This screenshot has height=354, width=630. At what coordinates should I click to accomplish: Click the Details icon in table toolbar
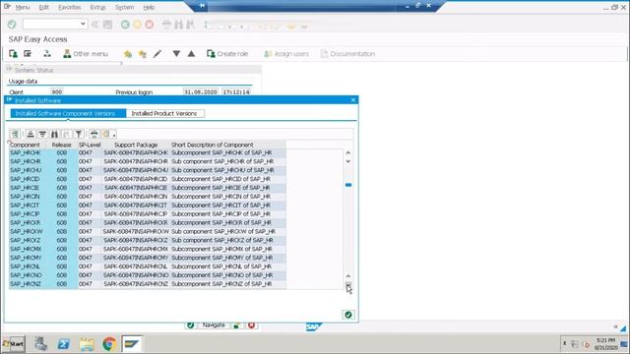tap(15, 134)
